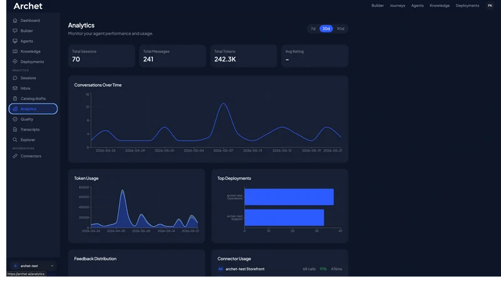
Task: Click the Knowledge book icon in sidebar
Action: point(15,51)
